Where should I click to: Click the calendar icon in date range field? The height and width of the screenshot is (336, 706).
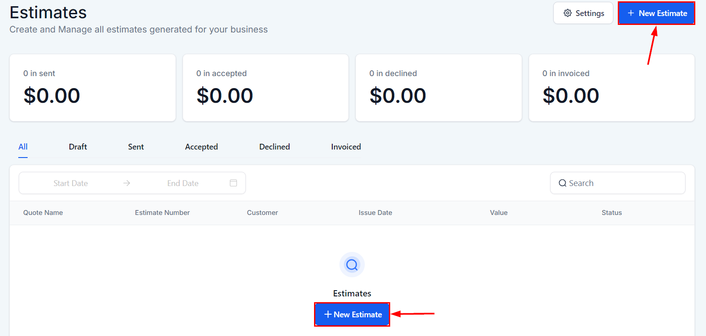click(233, 183)
